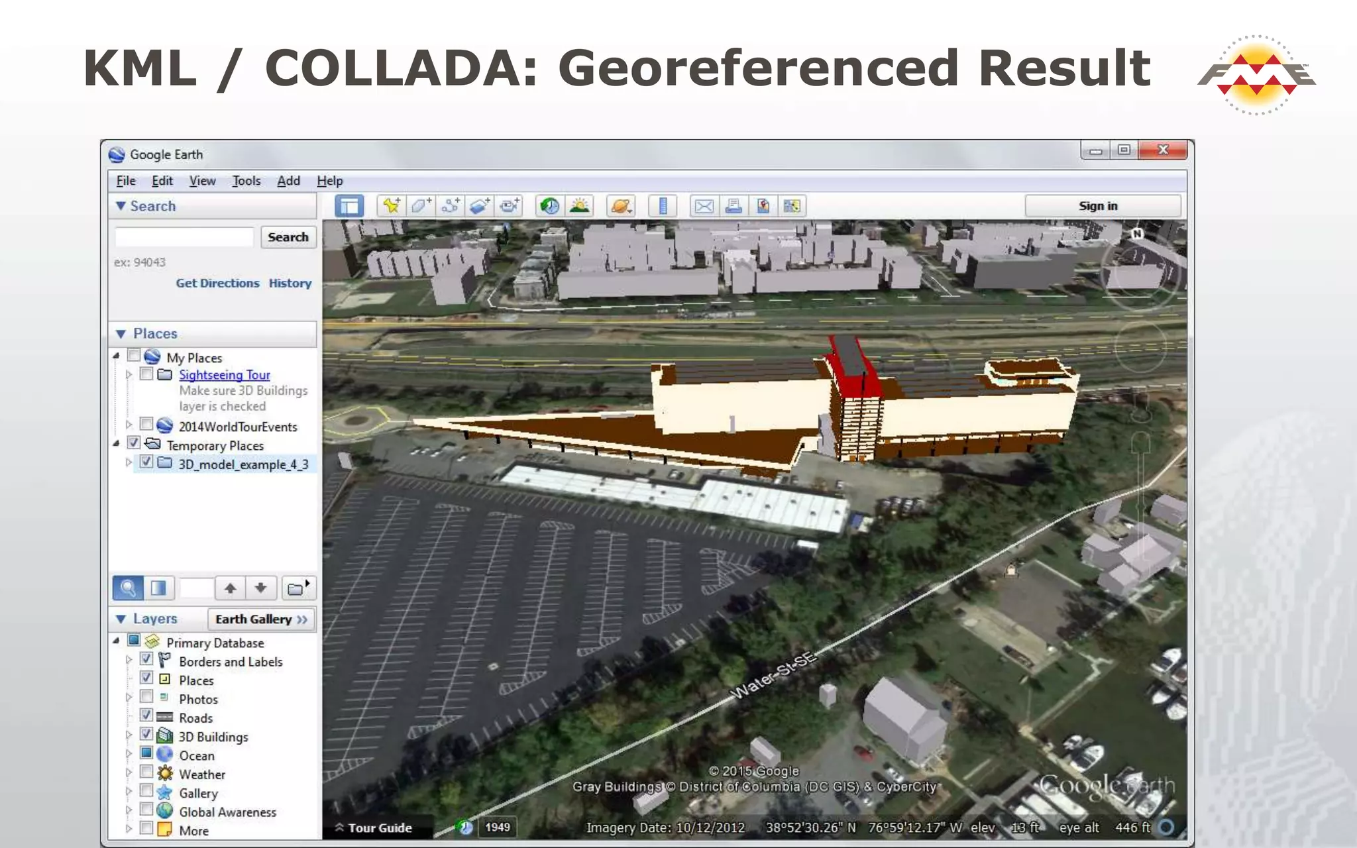Screen dimensions: 1357x848
Task: Collapse the Layers panel triangle
Action: 121,619
